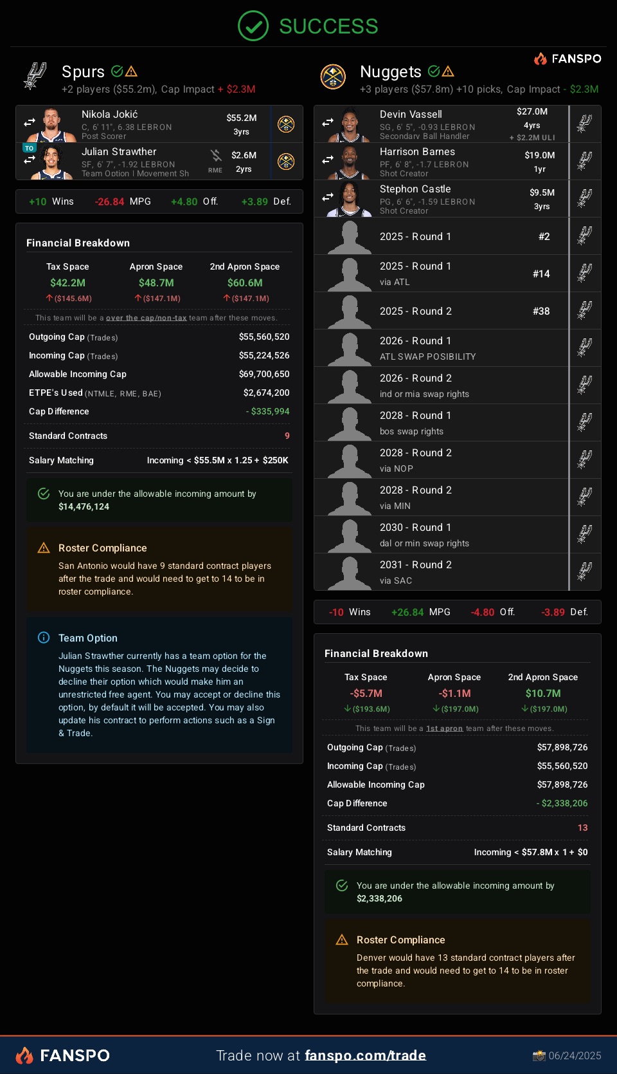The image size is (617, 1074).
Task: Click Spurs logo on 2025 Round 1 #2 pick
Action: 584,236
